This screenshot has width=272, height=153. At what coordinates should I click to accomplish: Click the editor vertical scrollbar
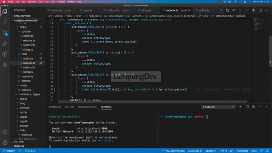coord(270,51)
